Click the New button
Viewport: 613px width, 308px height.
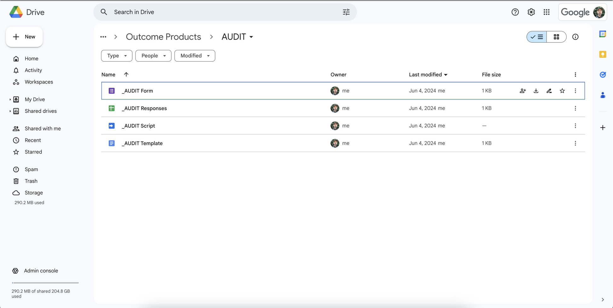pos(24,37)
